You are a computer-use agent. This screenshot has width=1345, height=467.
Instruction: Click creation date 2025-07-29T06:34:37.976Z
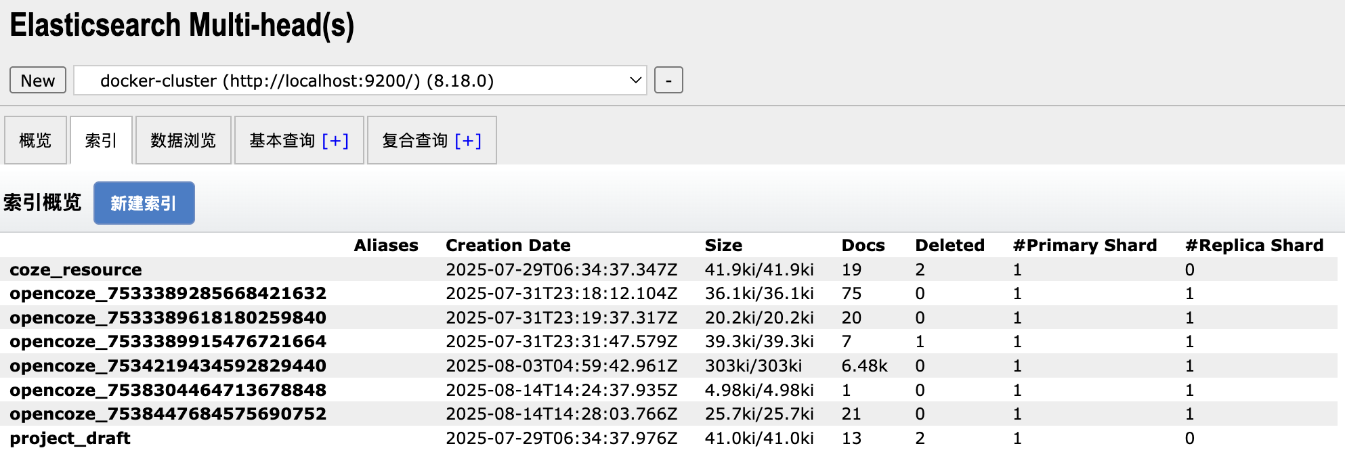tap(561, 438)
